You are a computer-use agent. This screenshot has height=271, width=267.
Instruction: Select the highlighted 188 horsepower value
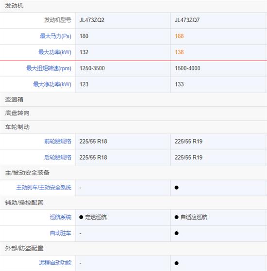pyautogui.click(x=179, y=36)
